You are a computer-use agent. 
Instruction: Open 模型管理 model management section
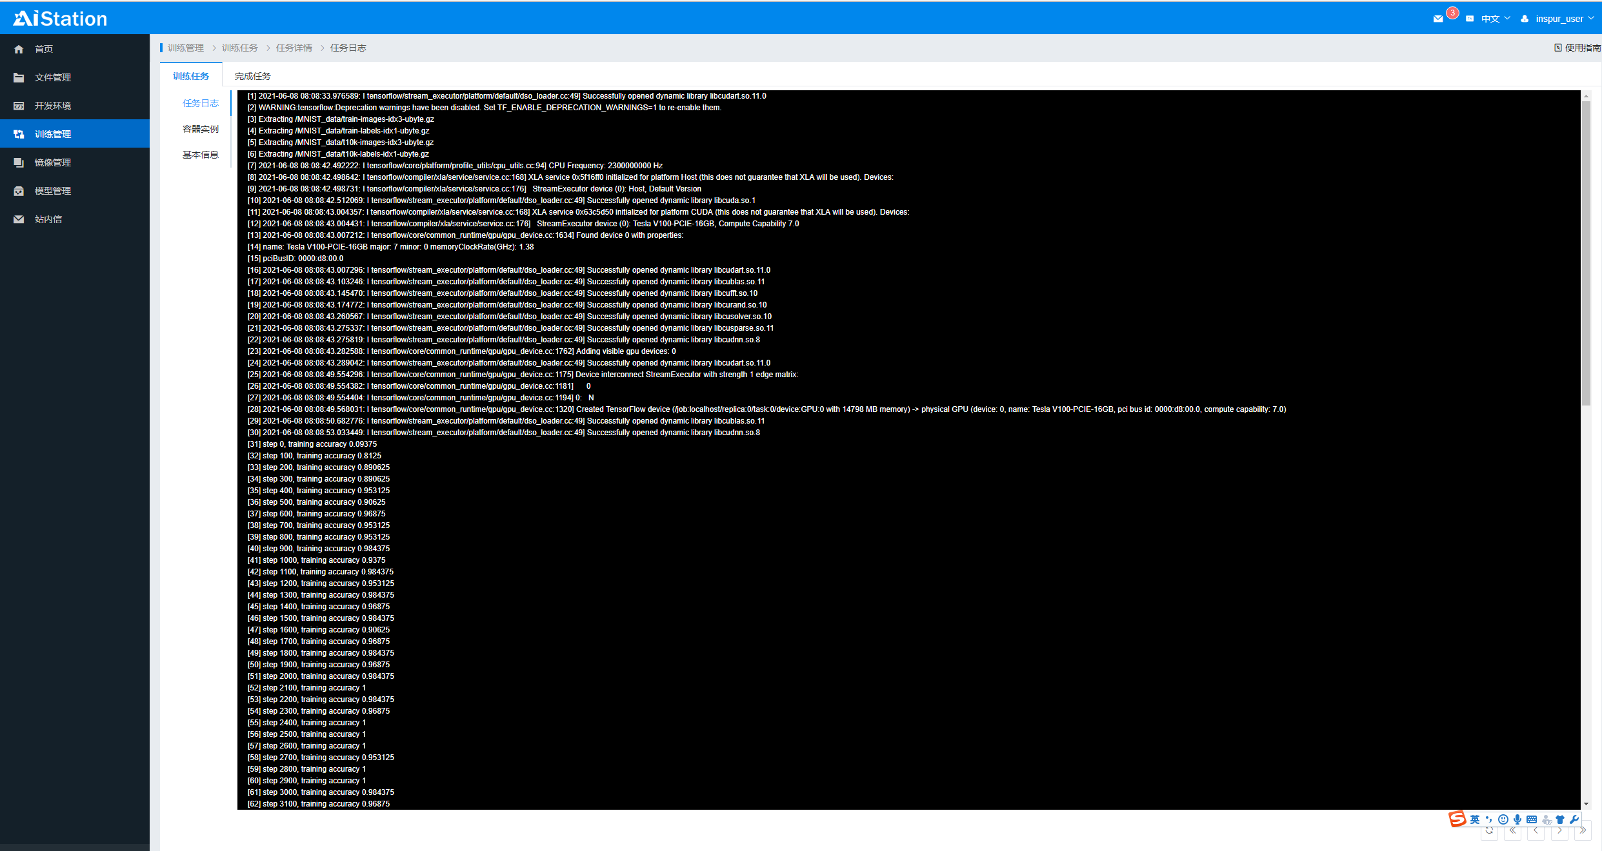52,191
